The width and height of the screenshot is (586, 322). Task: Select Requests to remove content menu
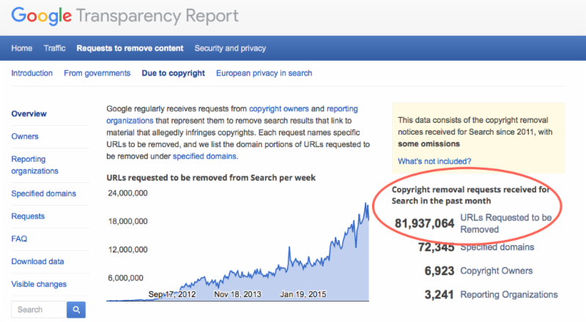pos(130,48)
